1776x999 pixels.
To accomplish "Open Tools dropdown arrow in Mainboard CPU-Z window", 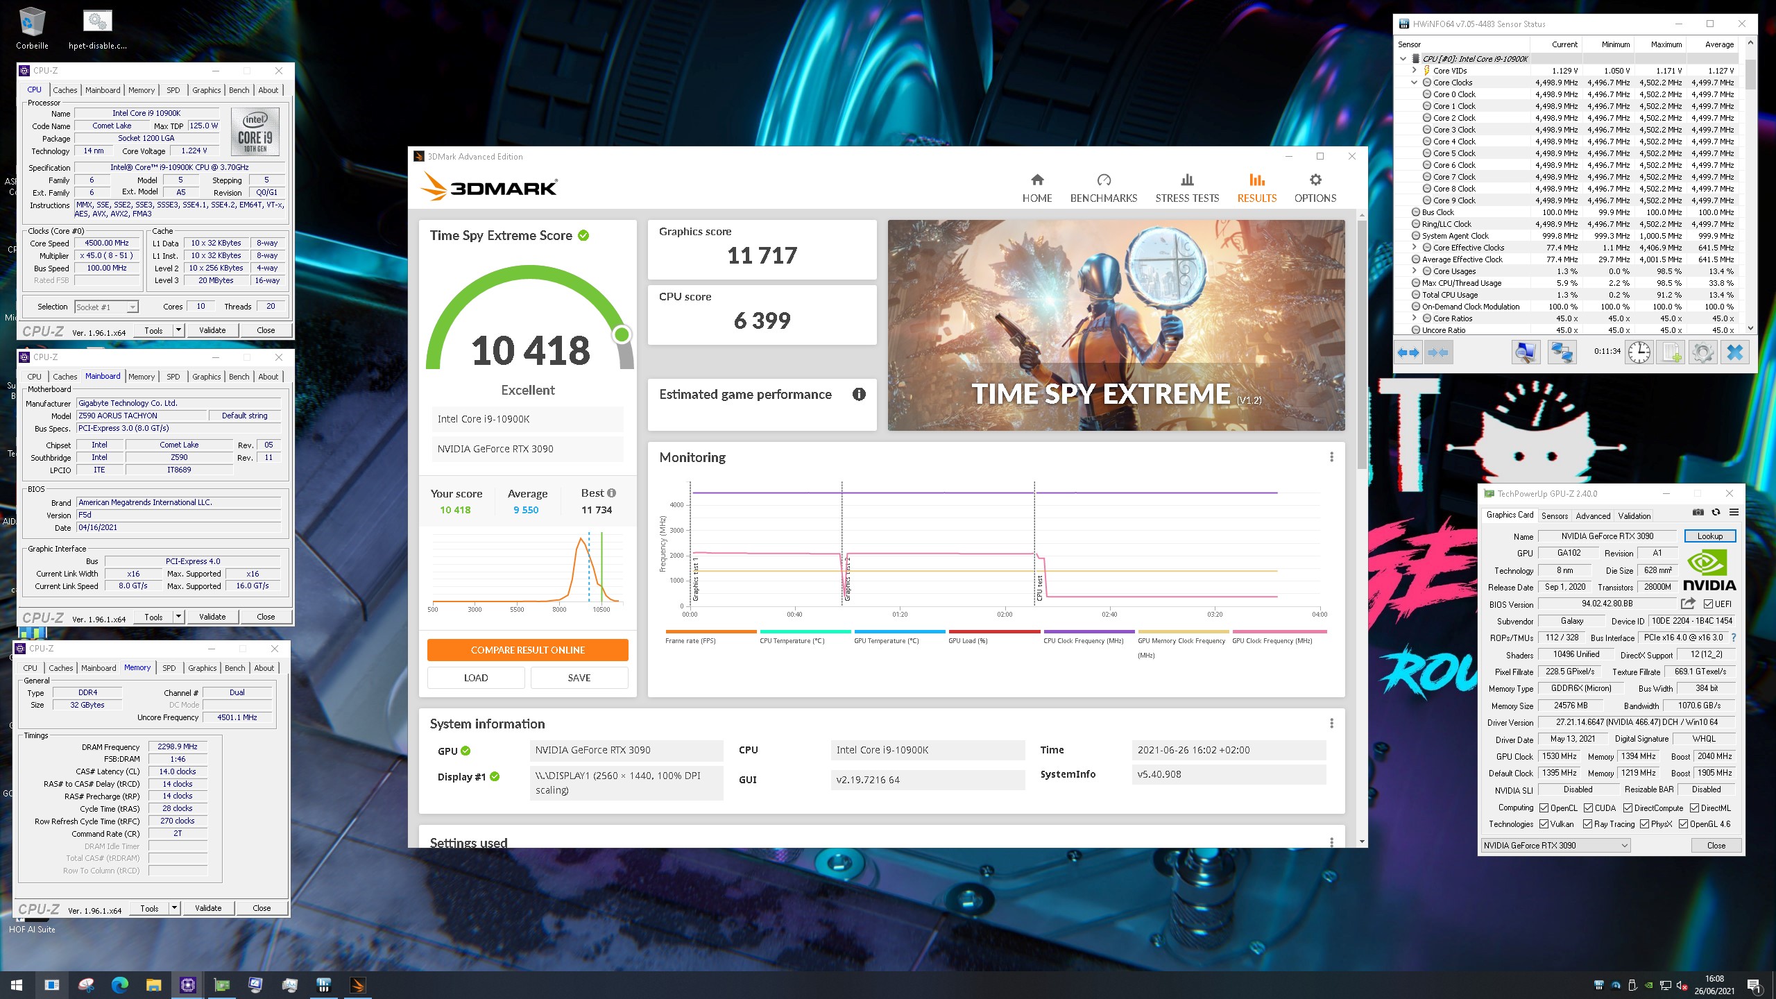I will [178, 617].
